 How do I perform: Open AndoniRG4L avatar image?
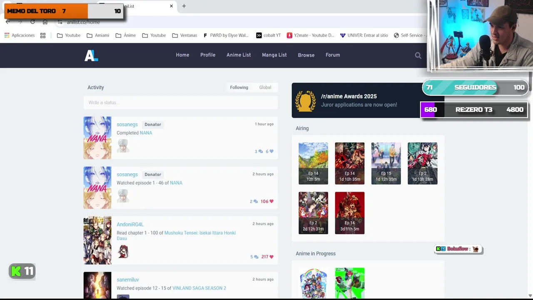coord(123,251)
